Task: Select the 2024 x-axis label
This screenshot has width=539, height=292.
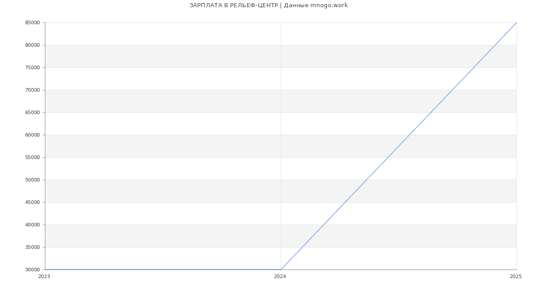Action: pyautogui.click(x=280, y=277)
